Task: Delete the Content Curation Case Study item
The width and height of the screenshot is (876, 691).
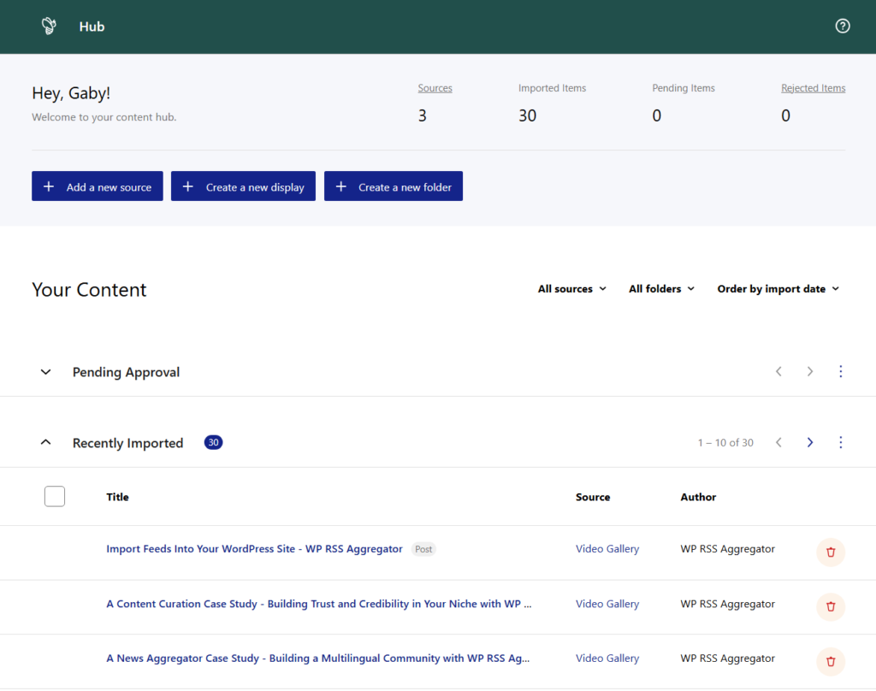Action: 830,606
